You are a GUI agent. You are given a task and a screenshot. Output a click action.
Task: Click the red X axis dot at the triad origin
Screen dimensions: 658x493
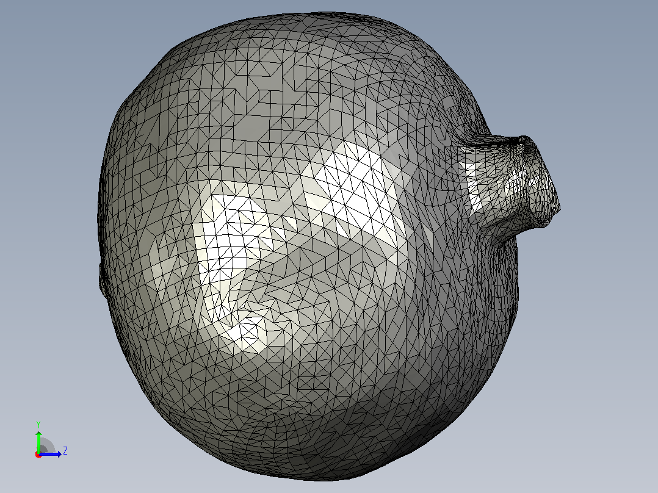38,455
